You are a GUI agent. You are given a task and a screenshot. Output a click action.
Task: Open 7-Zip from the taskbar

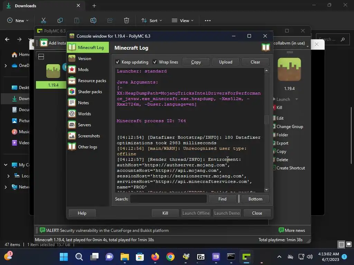pos(201,257)
